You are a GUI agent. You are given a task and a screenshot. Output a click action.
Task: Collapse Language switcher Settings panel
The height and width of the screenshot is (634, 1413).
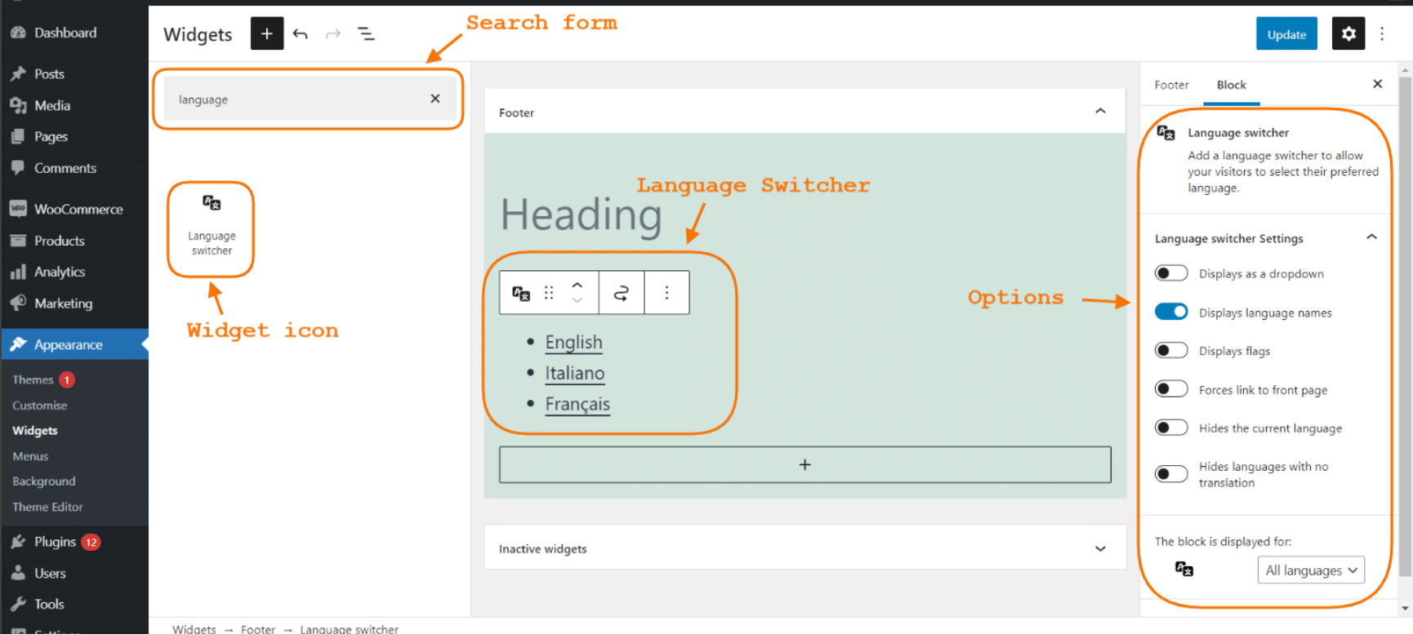(1371, 237)
